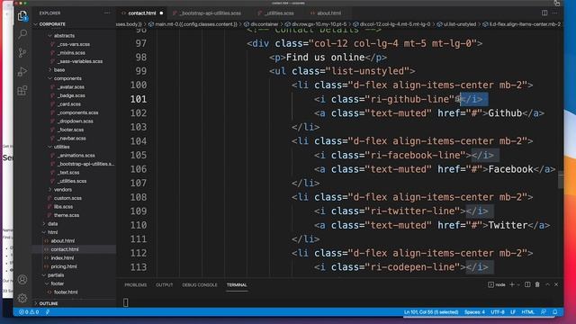Open the Extensions view
Screen dimensions: 576x324
point(22,90)
